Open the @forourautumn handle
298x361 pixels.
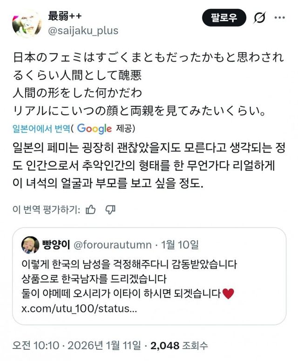click(112, 244)
